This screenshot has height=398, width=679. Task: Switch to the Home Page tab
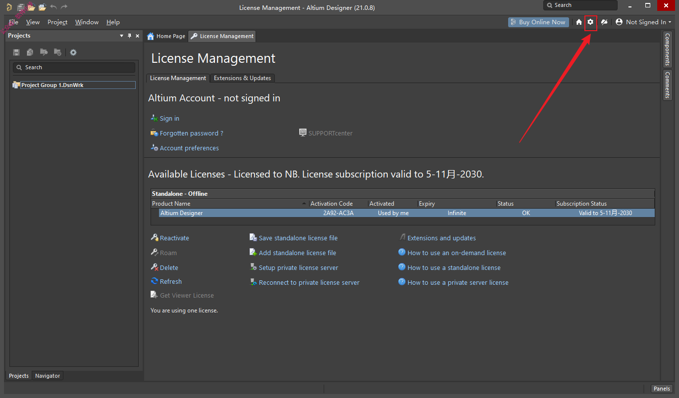click(166, 36)
